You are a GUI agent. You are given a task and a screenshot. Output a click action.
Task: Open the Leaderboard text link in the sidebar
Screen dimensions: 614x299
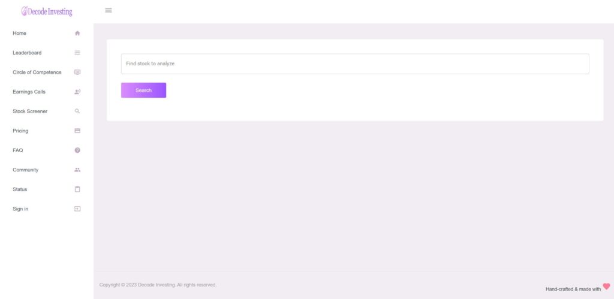tap(27, 53)
